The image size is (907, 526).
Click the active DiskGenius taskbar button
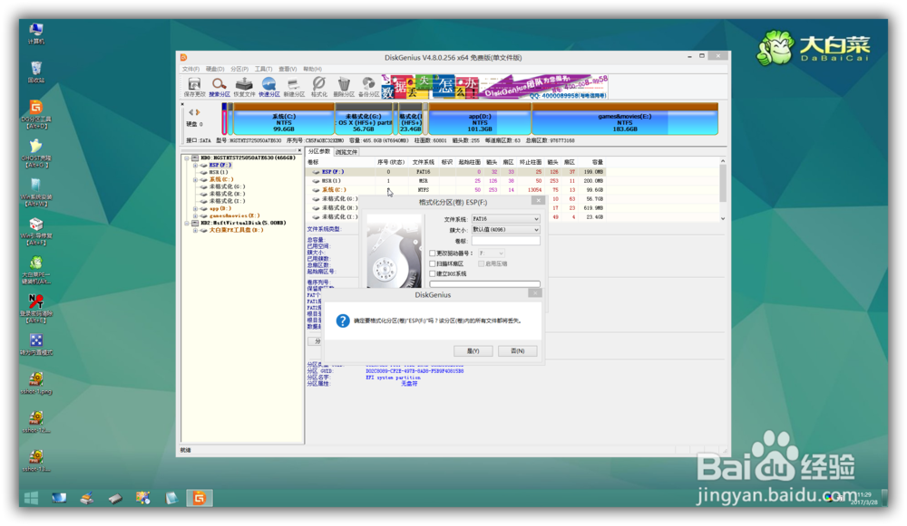click(x=199, y=498)
